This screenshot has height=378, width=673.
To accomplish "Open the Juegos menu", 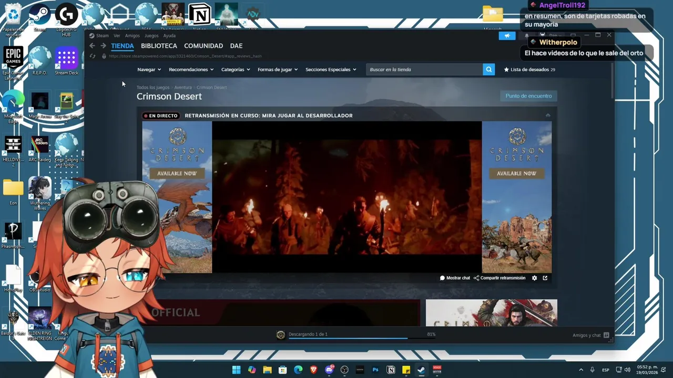I will coord(151,36).
